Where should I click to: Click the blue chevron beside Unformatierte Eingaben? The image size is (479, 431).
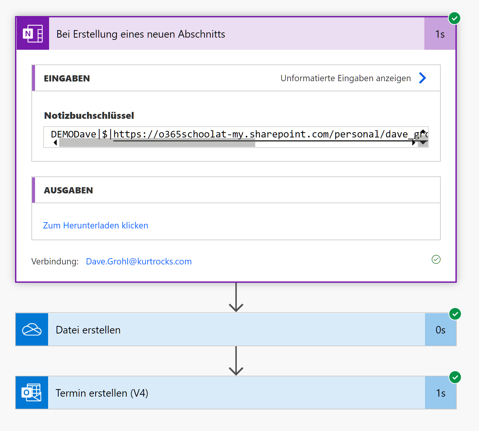(x=422, y=78)
